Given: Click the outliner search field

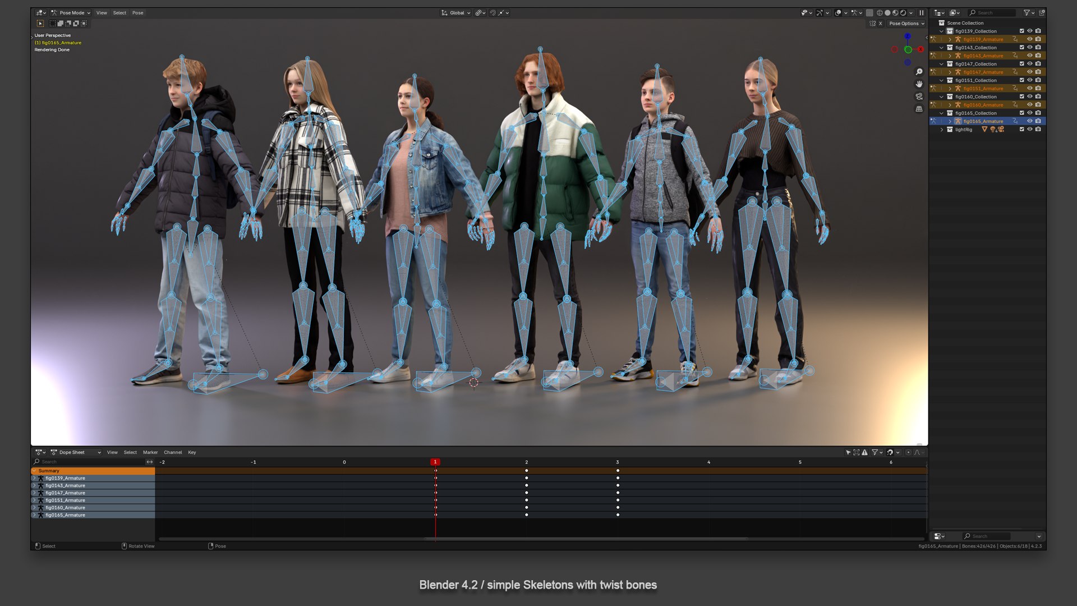Looking at the screenshot, I should [992, 13].
